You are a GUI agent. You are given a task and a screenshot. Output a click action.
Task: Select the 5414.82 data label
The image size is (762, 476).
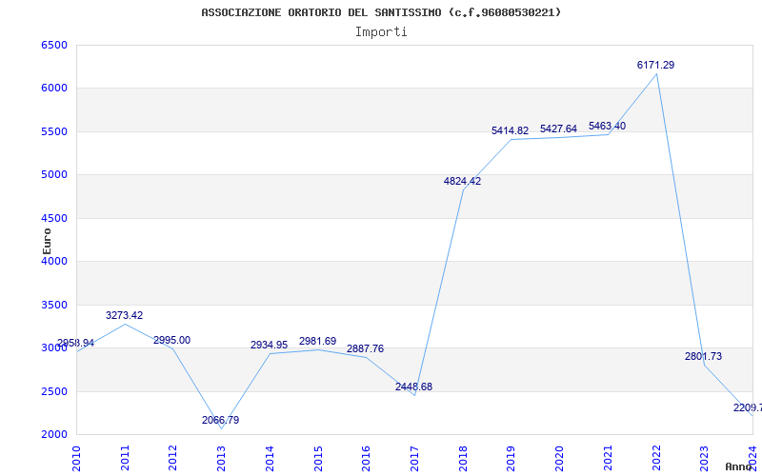(510, 130)
